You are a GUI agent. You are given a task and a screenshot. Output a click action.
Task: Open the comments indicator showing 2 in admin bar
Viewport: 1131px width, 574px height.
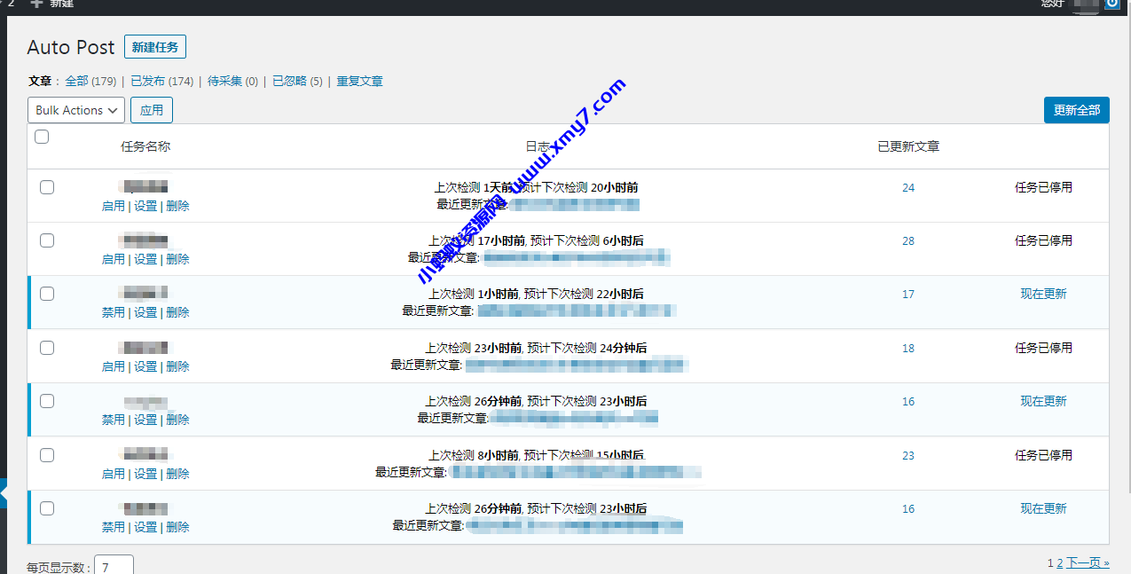pos(9,4)
